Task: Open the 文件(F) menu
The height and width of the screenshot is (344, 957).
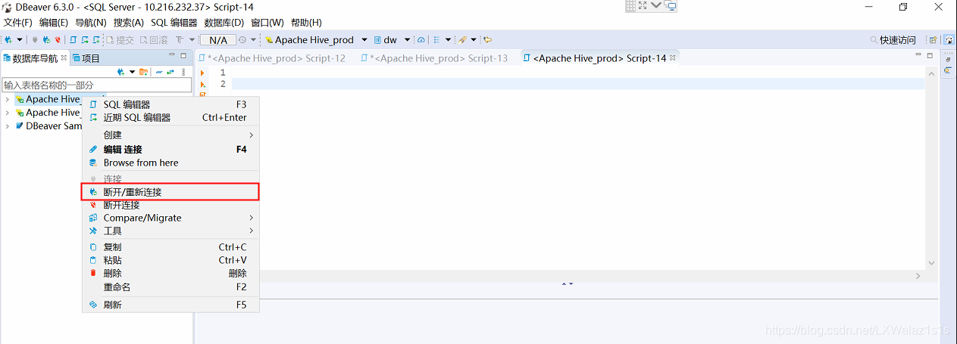Action: [x=17, y=23]
